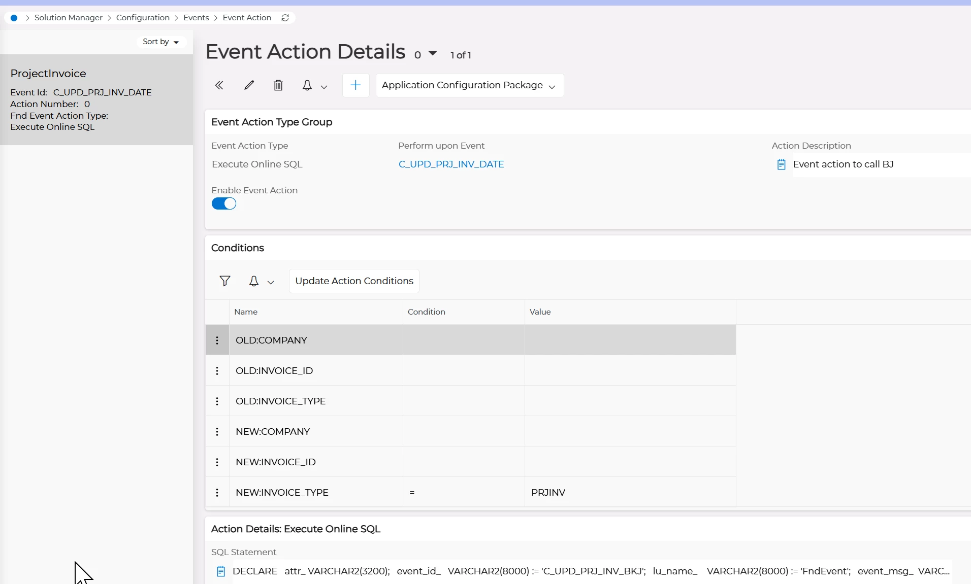Disable the Enable Event Action toggle
Screen dimensions: 971x584
[224, 204]
